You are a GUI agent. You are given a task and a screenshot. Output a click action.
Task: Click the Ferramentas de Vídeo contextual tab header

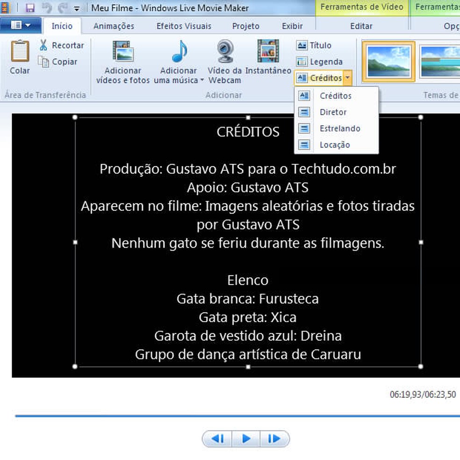coord(361,7)
